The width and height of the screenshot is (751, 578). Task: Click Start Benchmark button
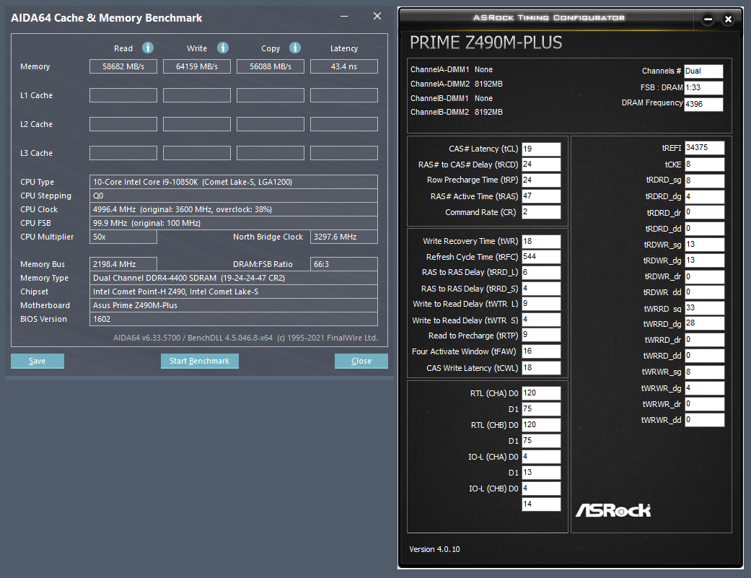point(200,361)
